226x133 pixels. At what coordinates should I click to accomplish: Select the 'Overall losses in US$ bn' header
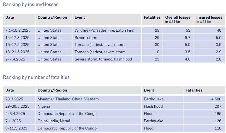pos(178,20)
